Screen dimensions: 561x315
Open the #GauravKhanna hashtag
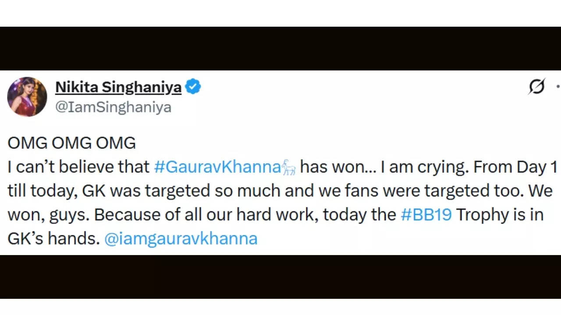217,167
